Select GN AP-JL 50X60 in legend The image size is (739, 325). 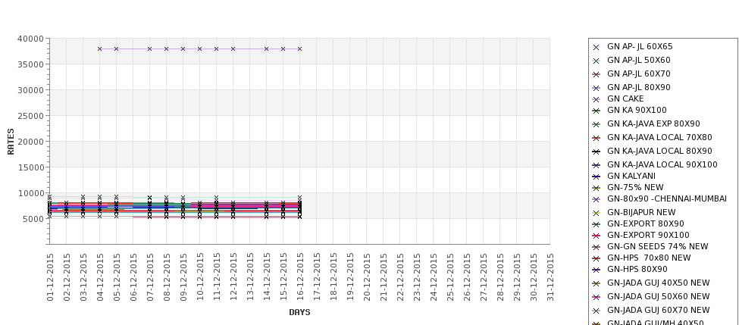tap(639, 61)
